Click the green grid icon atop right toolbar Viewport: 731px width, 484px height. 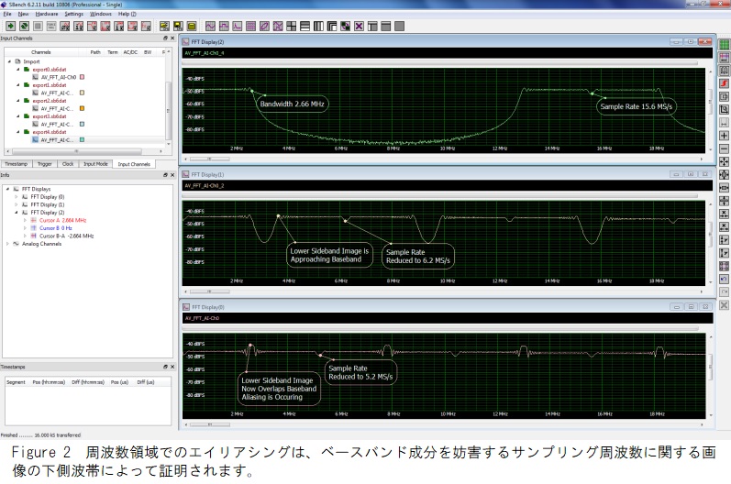click(x=724, y=45)
